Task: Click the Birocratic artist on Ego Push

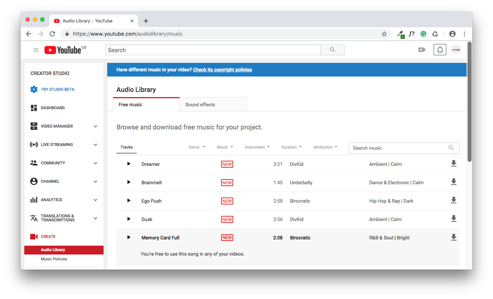Action: pos(300,201)
